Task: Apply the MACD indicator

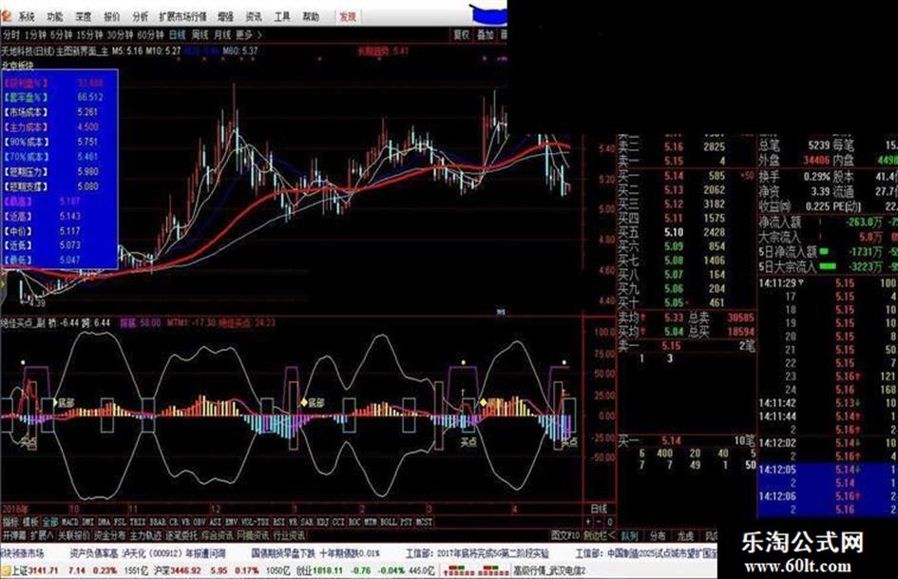Action: tap(70, 522)
